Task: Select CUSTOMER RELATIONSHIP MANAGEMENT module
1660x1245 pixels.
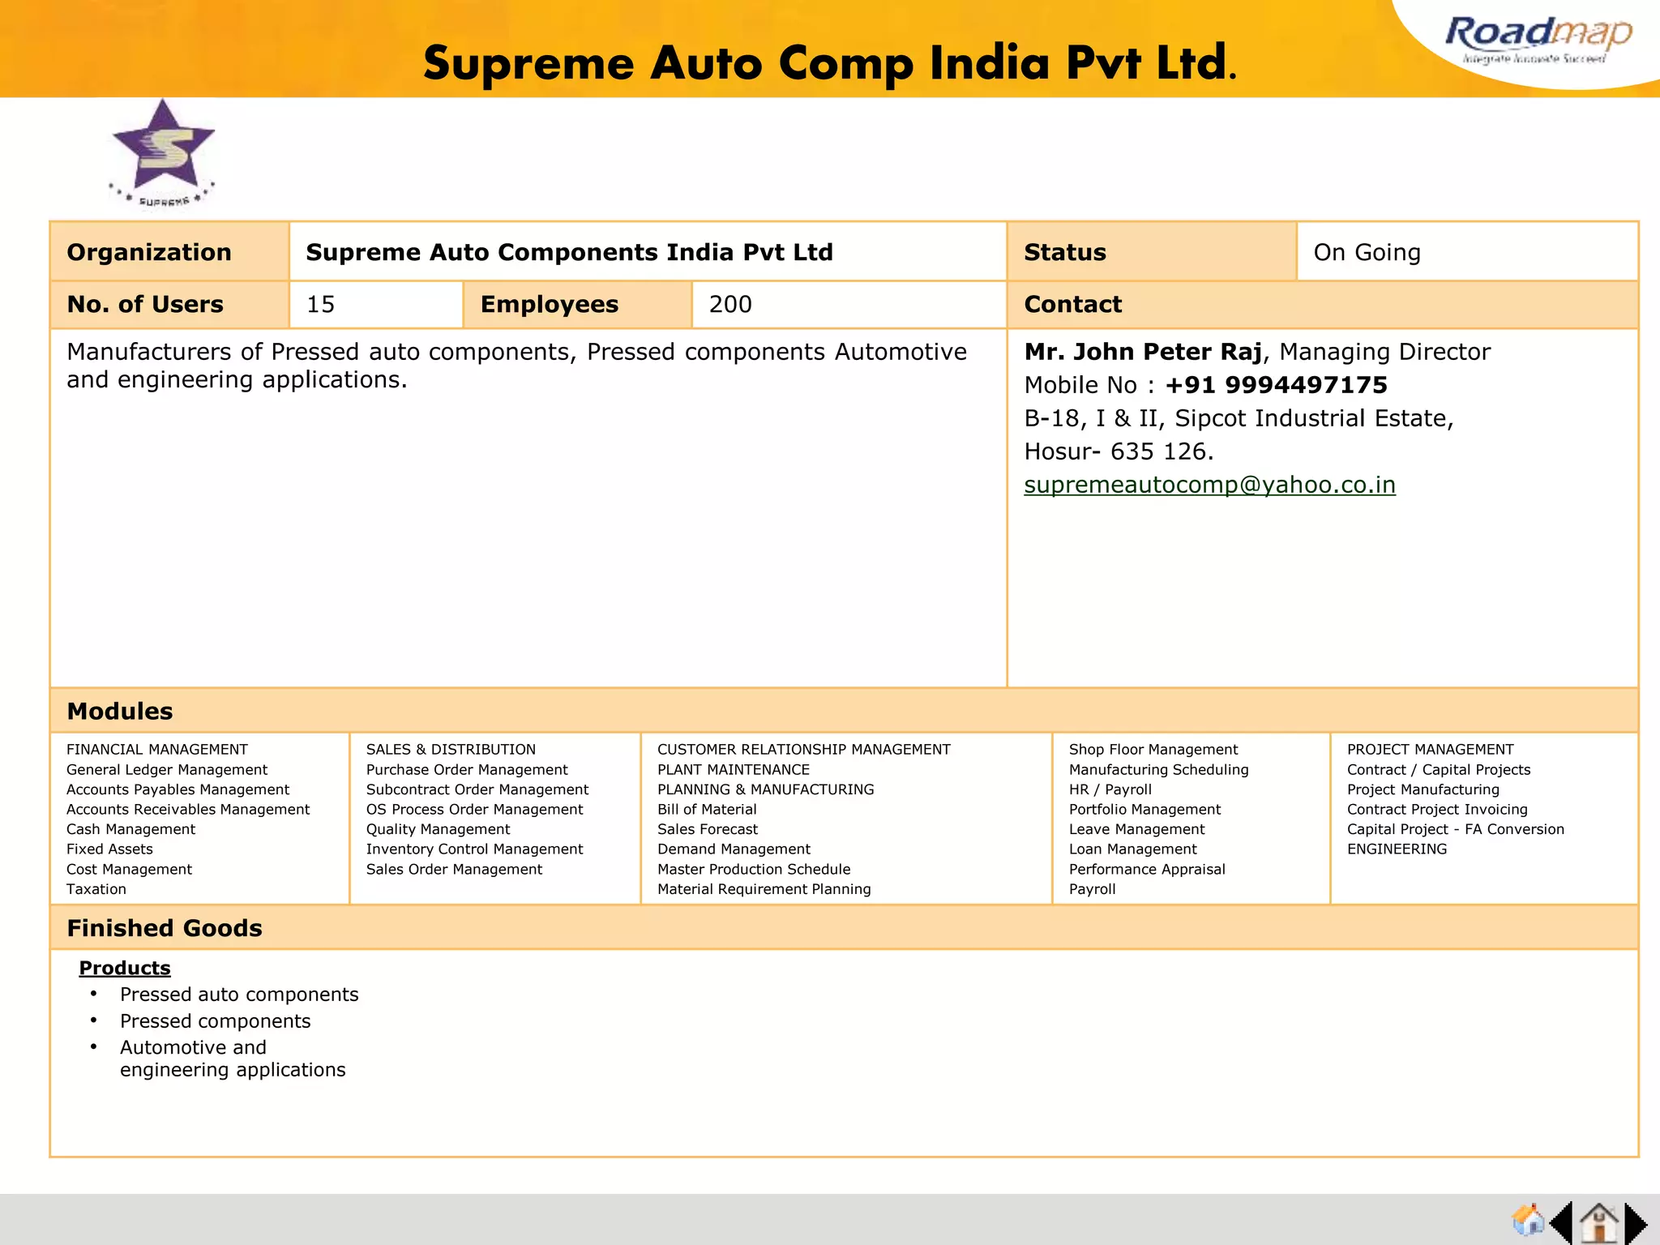Action: (803, 749)
